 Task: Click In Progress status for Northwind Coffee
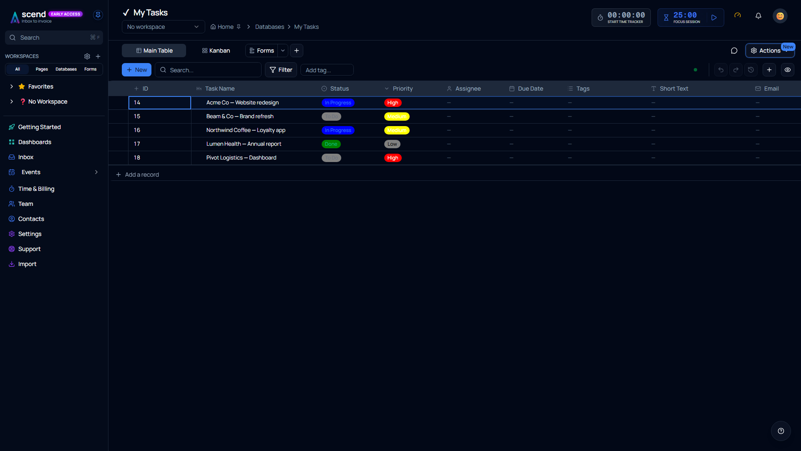pos(338,130)
